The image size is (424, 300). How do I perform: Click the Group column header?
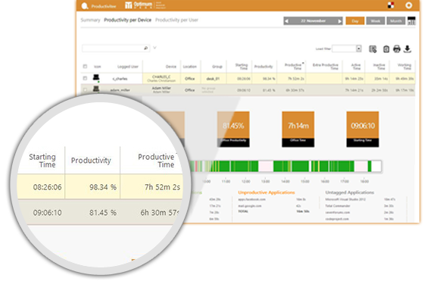217,67
